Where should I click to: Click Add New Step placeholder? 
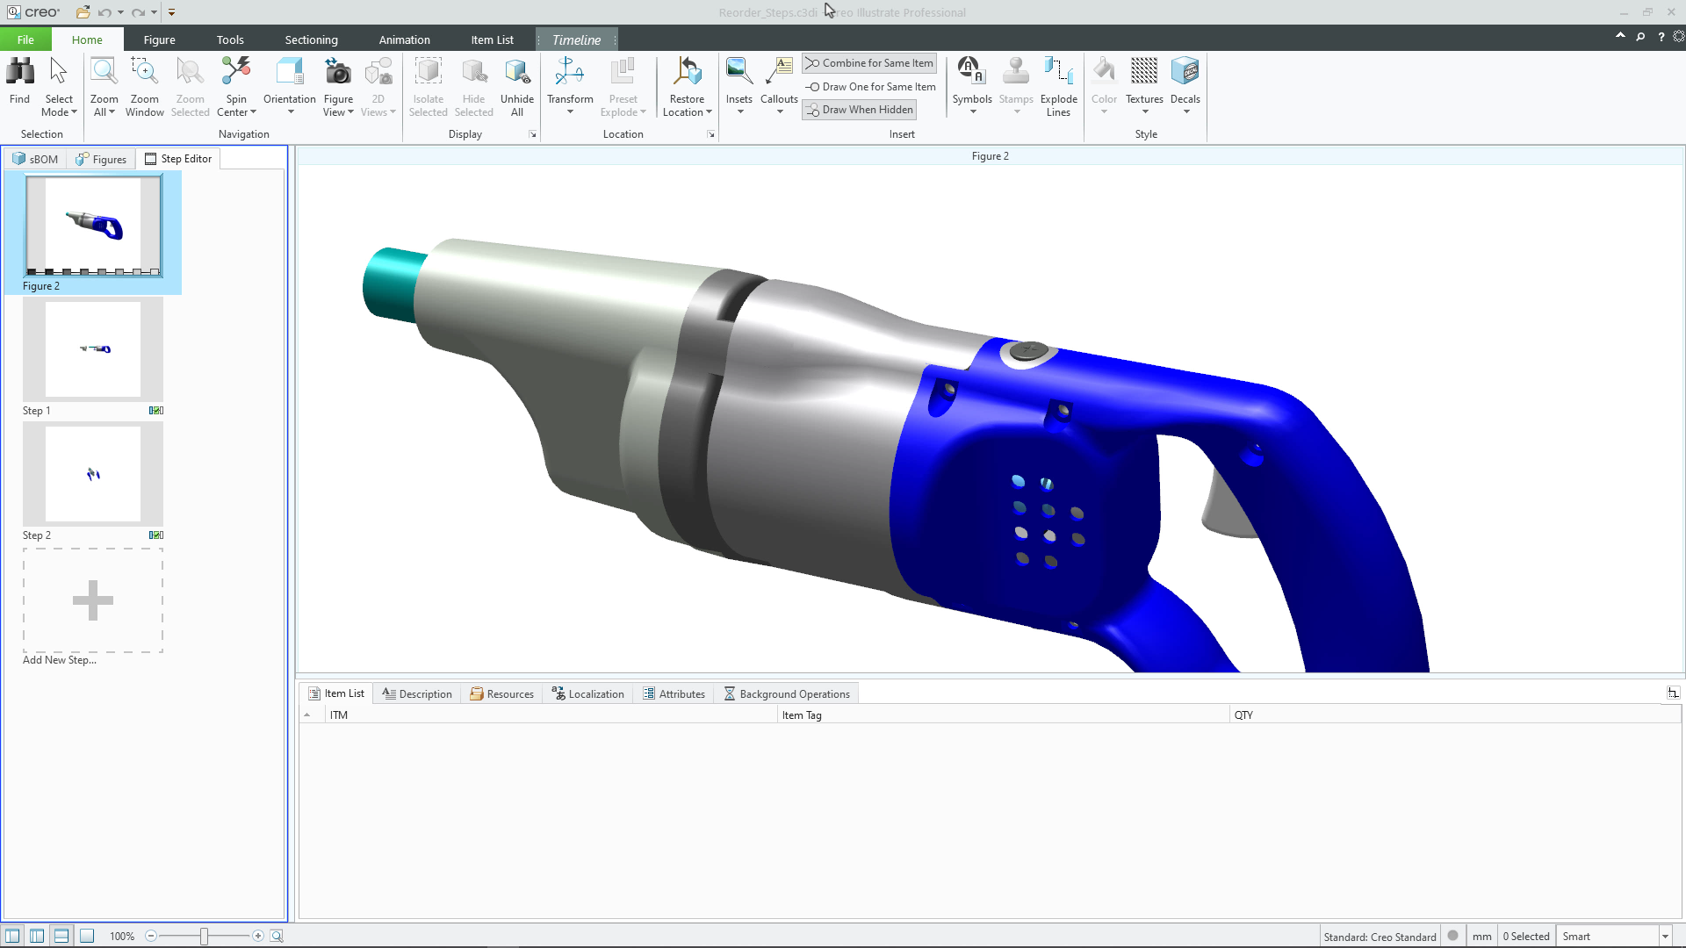click(x=93, y=600)
